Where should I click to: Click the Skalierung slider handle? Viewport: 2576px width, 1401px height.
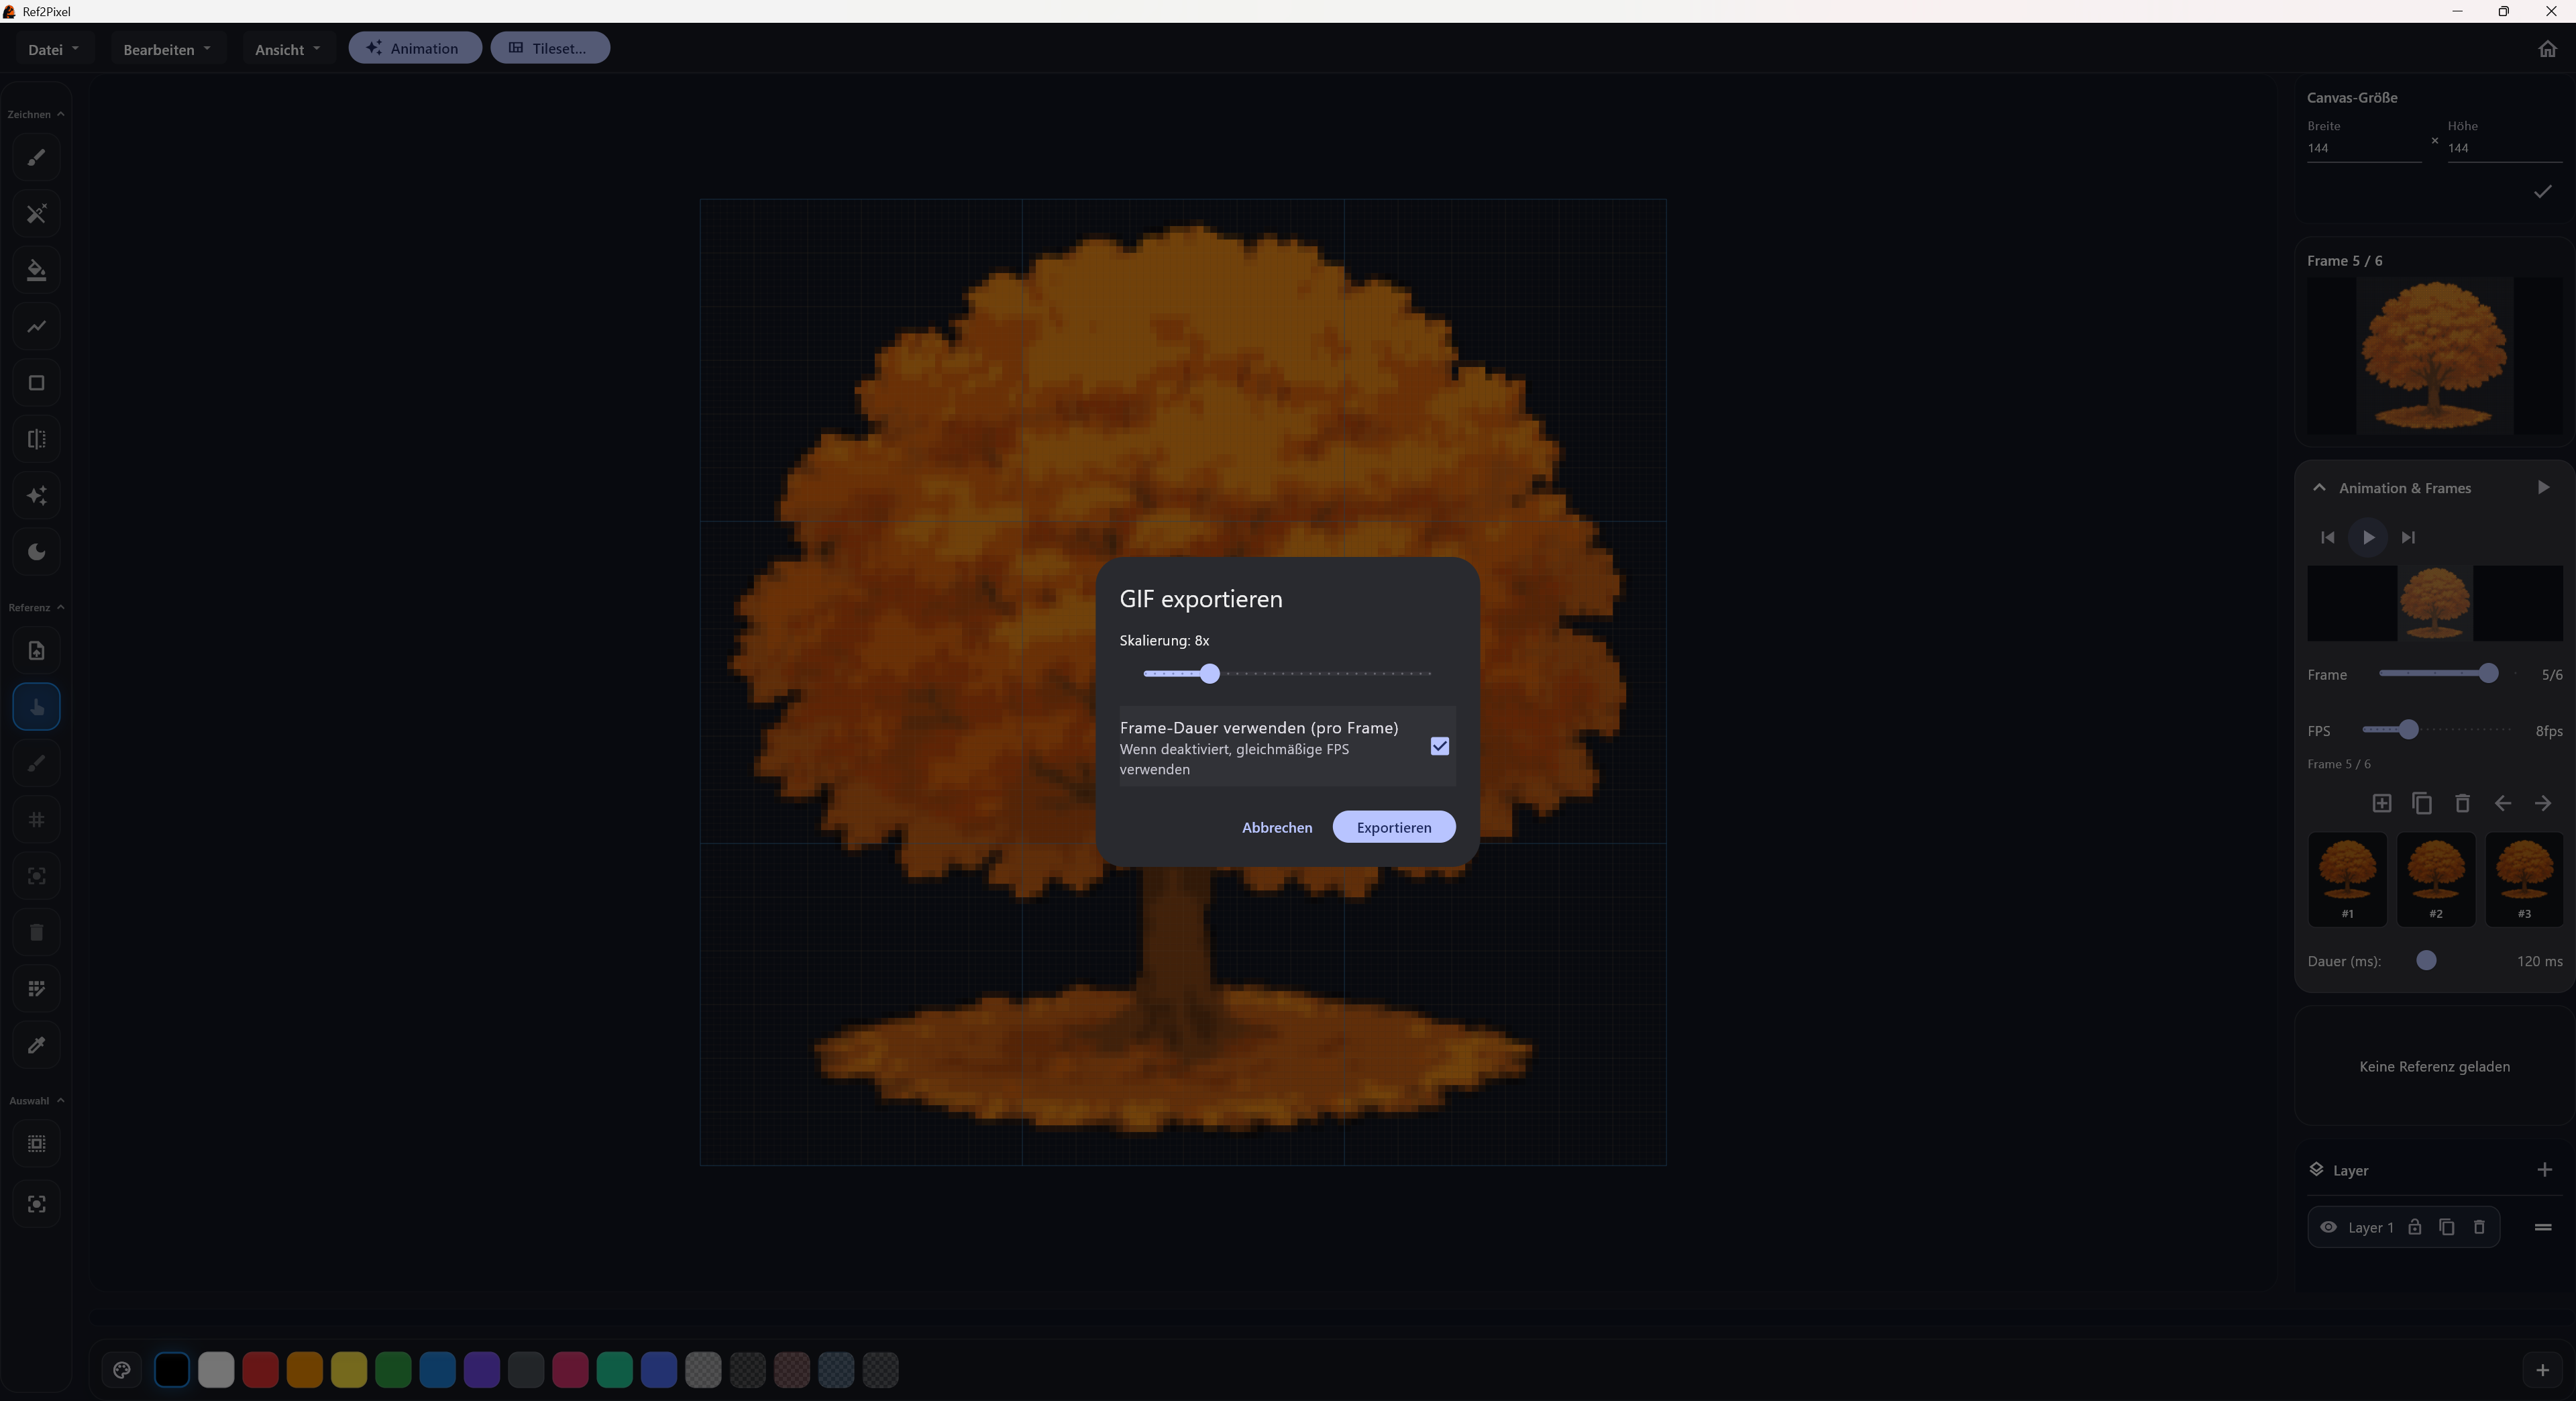(1209, 674)
